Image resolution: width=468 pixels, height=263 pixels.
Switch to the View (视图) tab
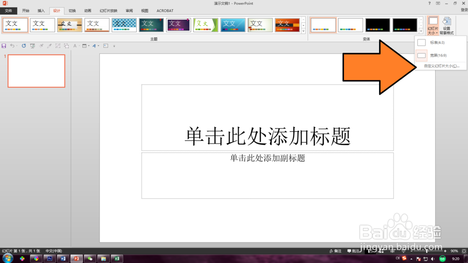pyautogui.click(x=145, y=11)
